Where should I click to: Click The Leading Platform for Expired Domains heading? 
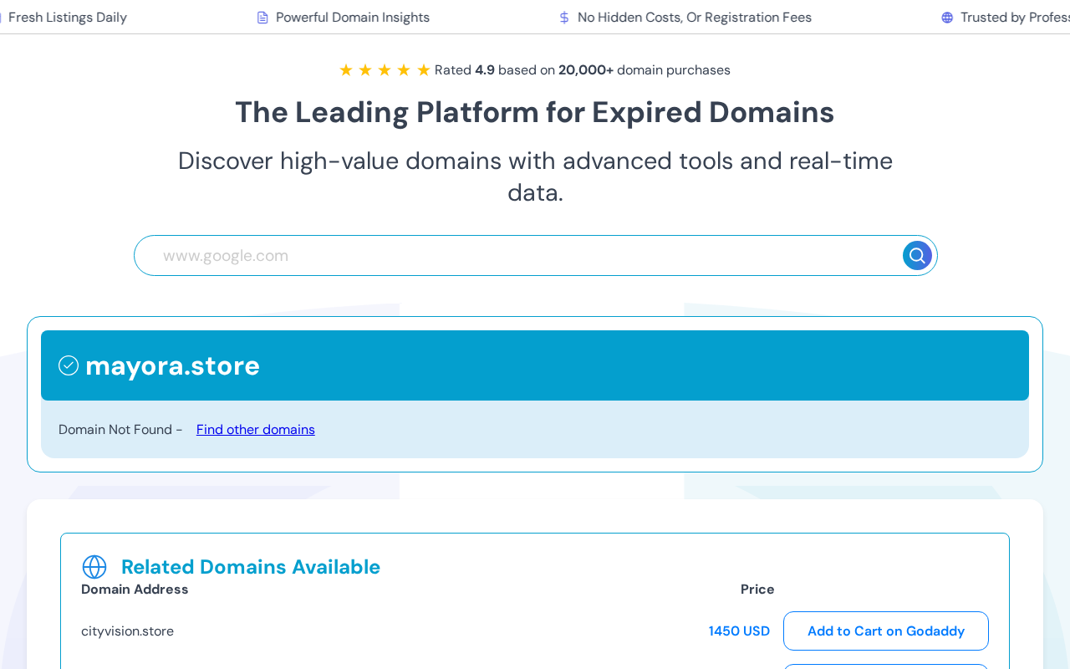535,112
